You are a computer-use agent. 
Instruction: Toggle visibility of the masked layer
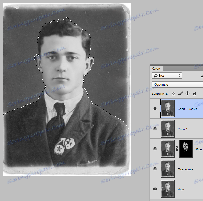[x=155, y=149]
